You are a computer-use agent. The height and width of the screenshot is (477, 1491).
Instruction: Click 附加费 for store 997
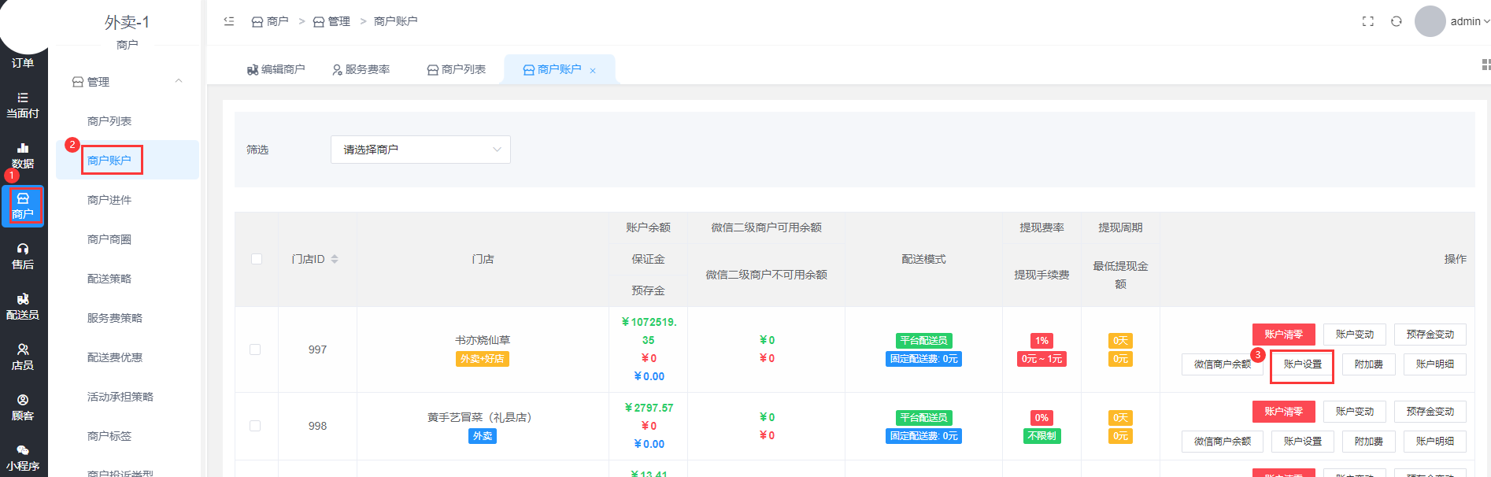coord(1369,364)
